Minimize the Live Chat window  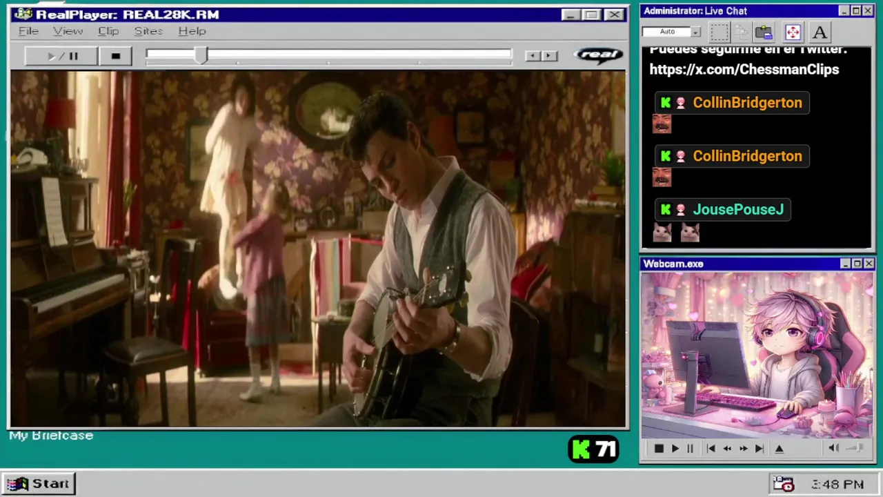coord(844,11)
